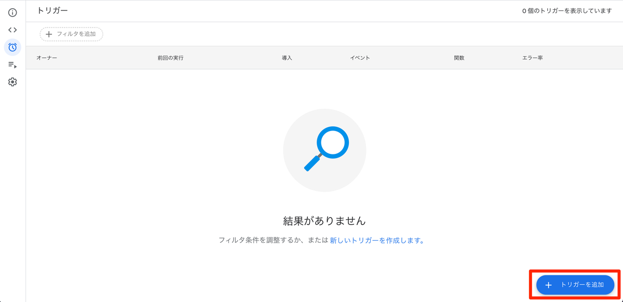
Task: Open the Overview info icon in sidebar
Action: pyautogui.click(x=12, y=12)
